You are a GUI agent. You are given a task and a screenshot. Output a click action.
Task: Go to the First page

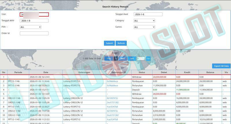tap(109, 58)
